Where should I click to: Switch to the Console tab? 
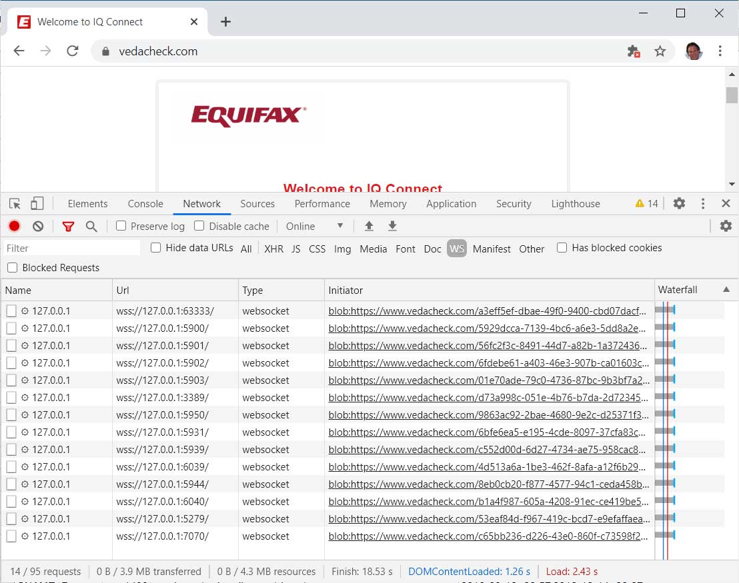pos(145,203)
